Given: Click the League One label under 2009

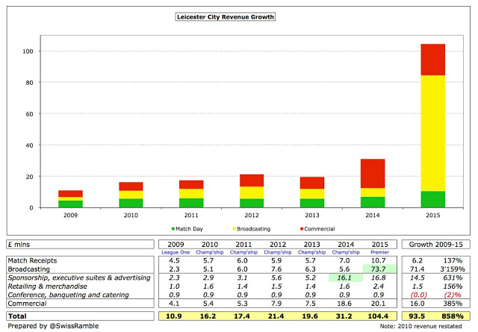Looking at the screenshot, I should pyautogui.click(x=177, y=251).
